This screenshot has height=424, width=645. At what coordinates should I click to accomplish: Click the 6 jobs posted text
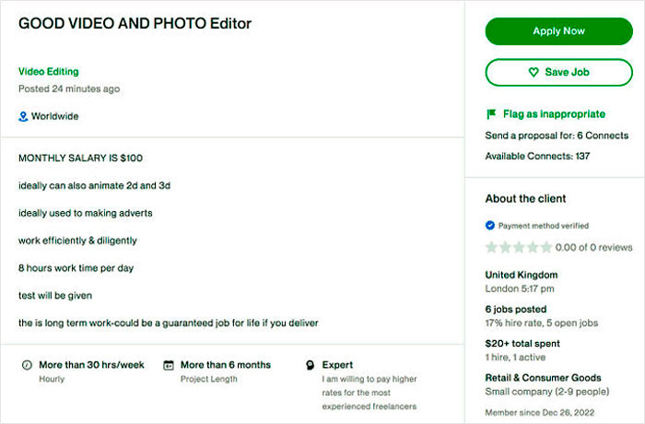coord(516,309)
